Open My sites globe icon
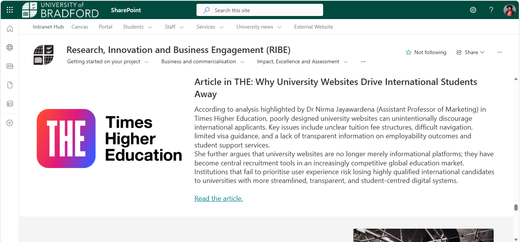Image resolution: width=520 pixels, height=242 pixels. 10,48
